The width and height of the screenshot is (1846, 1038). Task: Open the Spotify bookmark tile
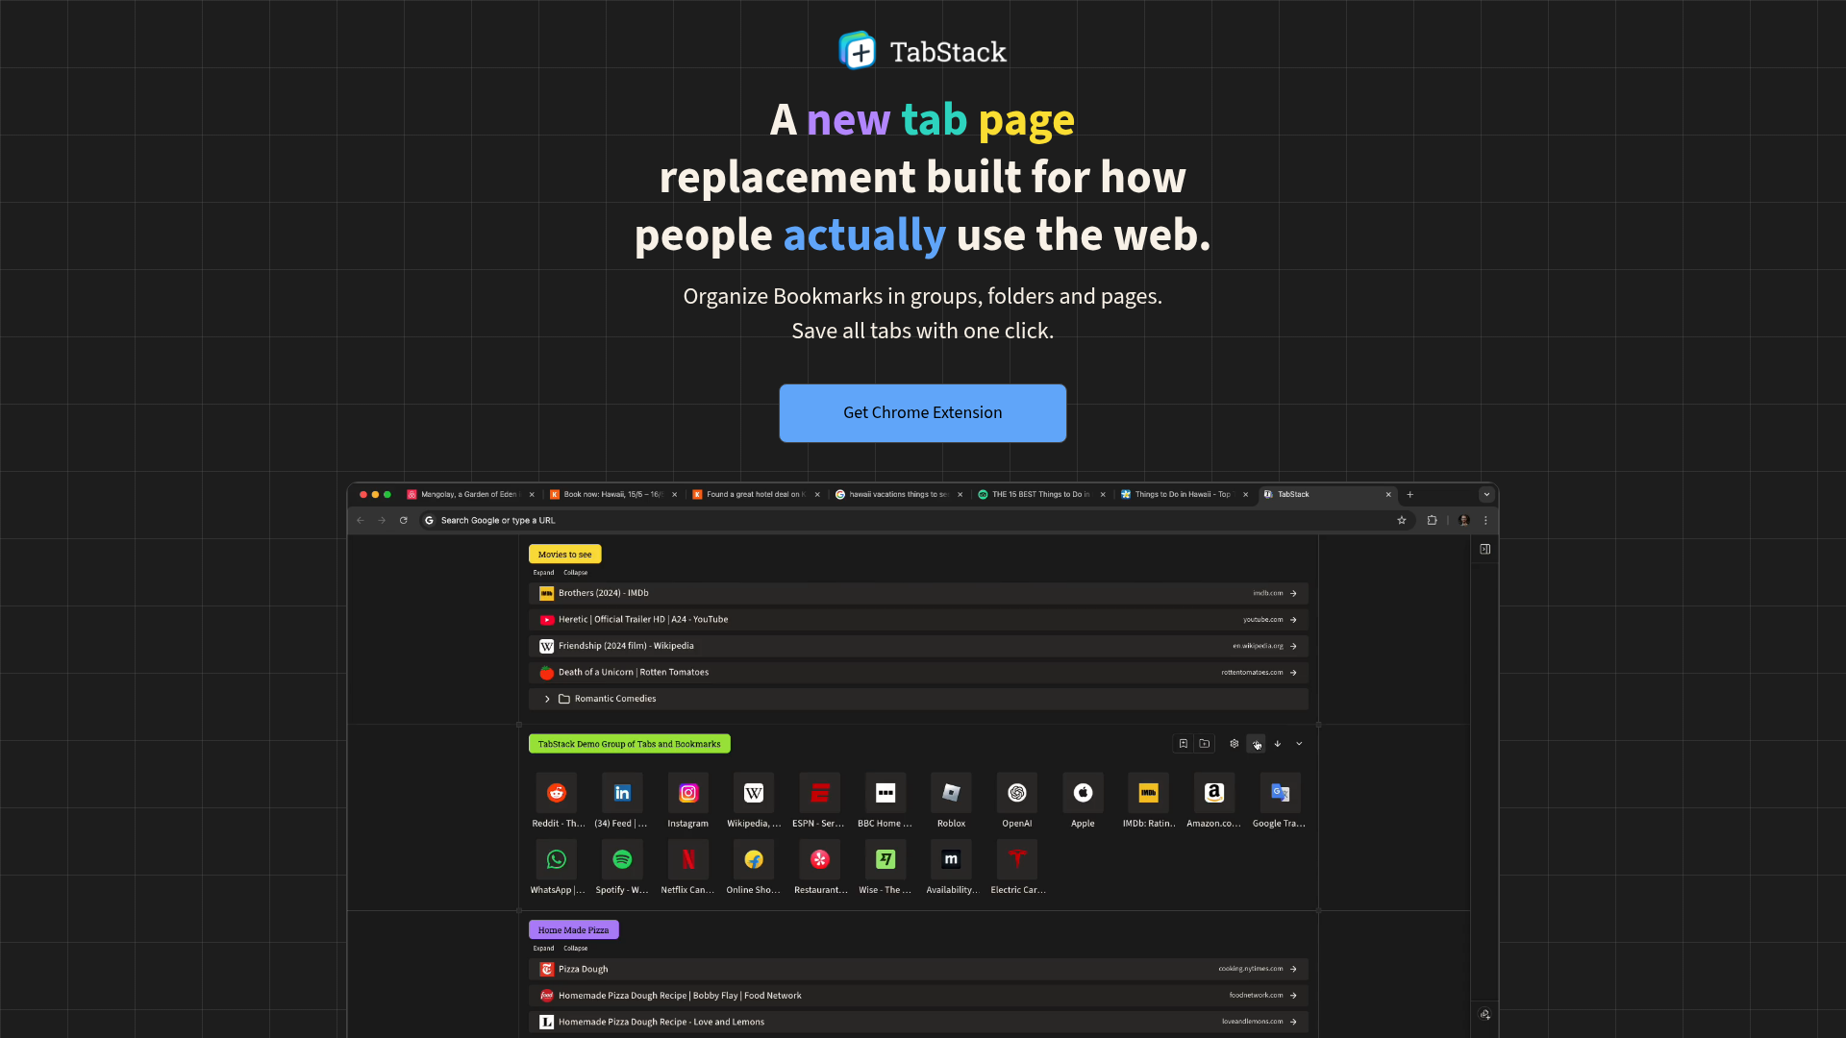(622, 860)
